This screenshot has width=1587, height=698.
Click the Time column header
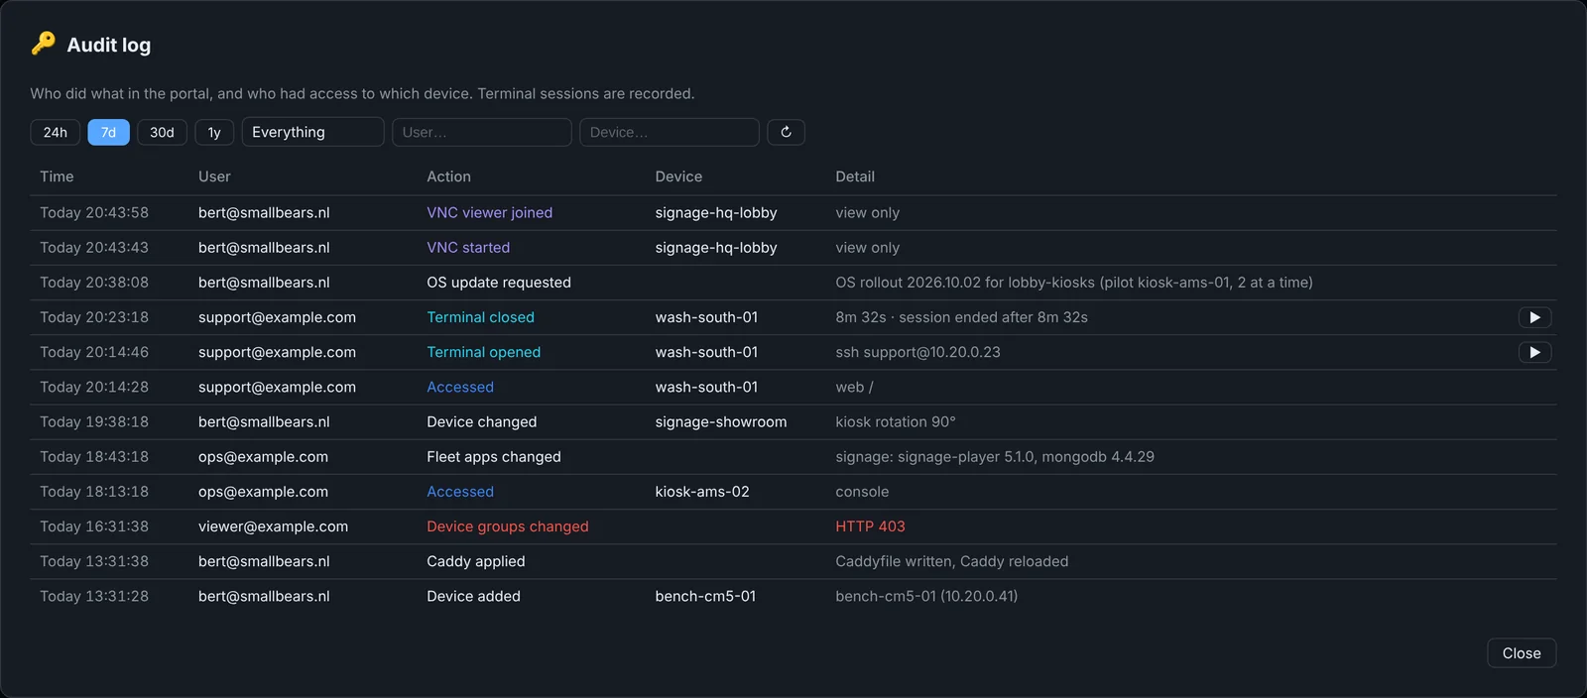click(x=57, y=176)
